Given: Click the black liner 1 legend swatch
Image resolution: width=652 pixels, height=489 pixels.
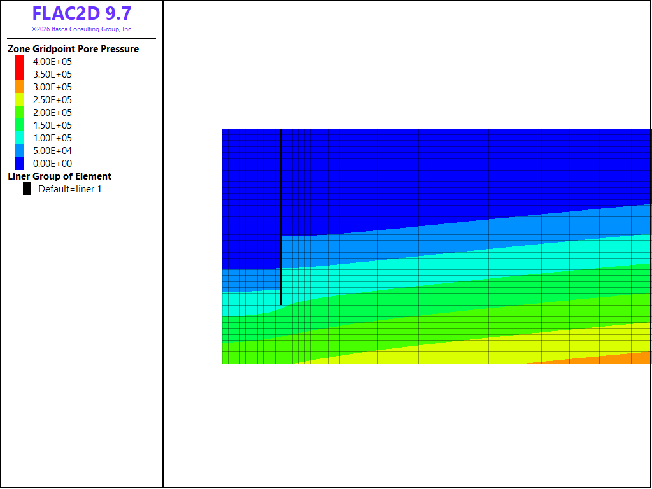Looking at the screenshot, I should [x=27, y=188].
